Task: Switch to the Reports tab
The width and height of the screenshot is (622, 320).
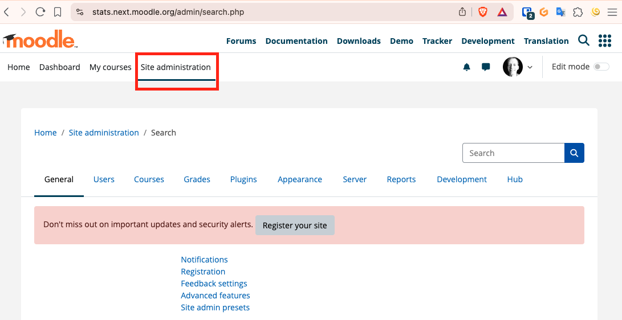Action: pos(401,179)
